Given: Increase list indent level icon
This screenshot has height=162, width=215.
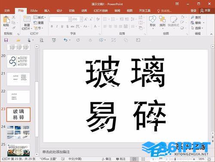Looking at the screenshot, I should 127,19.
